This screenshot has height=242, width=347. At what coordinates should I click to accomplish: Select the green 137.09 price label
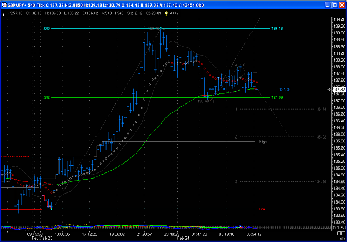point(277,97)
